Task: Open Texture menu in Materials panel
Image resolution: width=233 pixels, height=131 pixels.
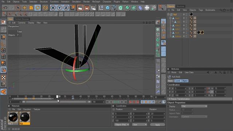Action: [x=37, y=109]
